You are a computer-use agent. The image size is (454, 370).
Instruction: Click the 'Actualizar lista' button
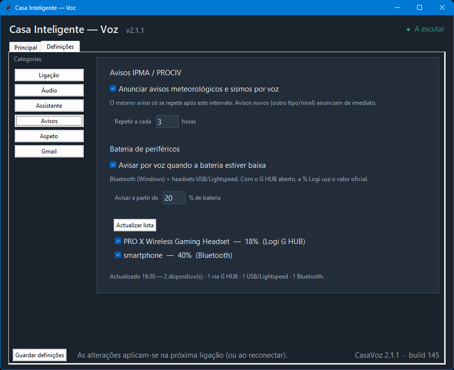coord(135,225)
